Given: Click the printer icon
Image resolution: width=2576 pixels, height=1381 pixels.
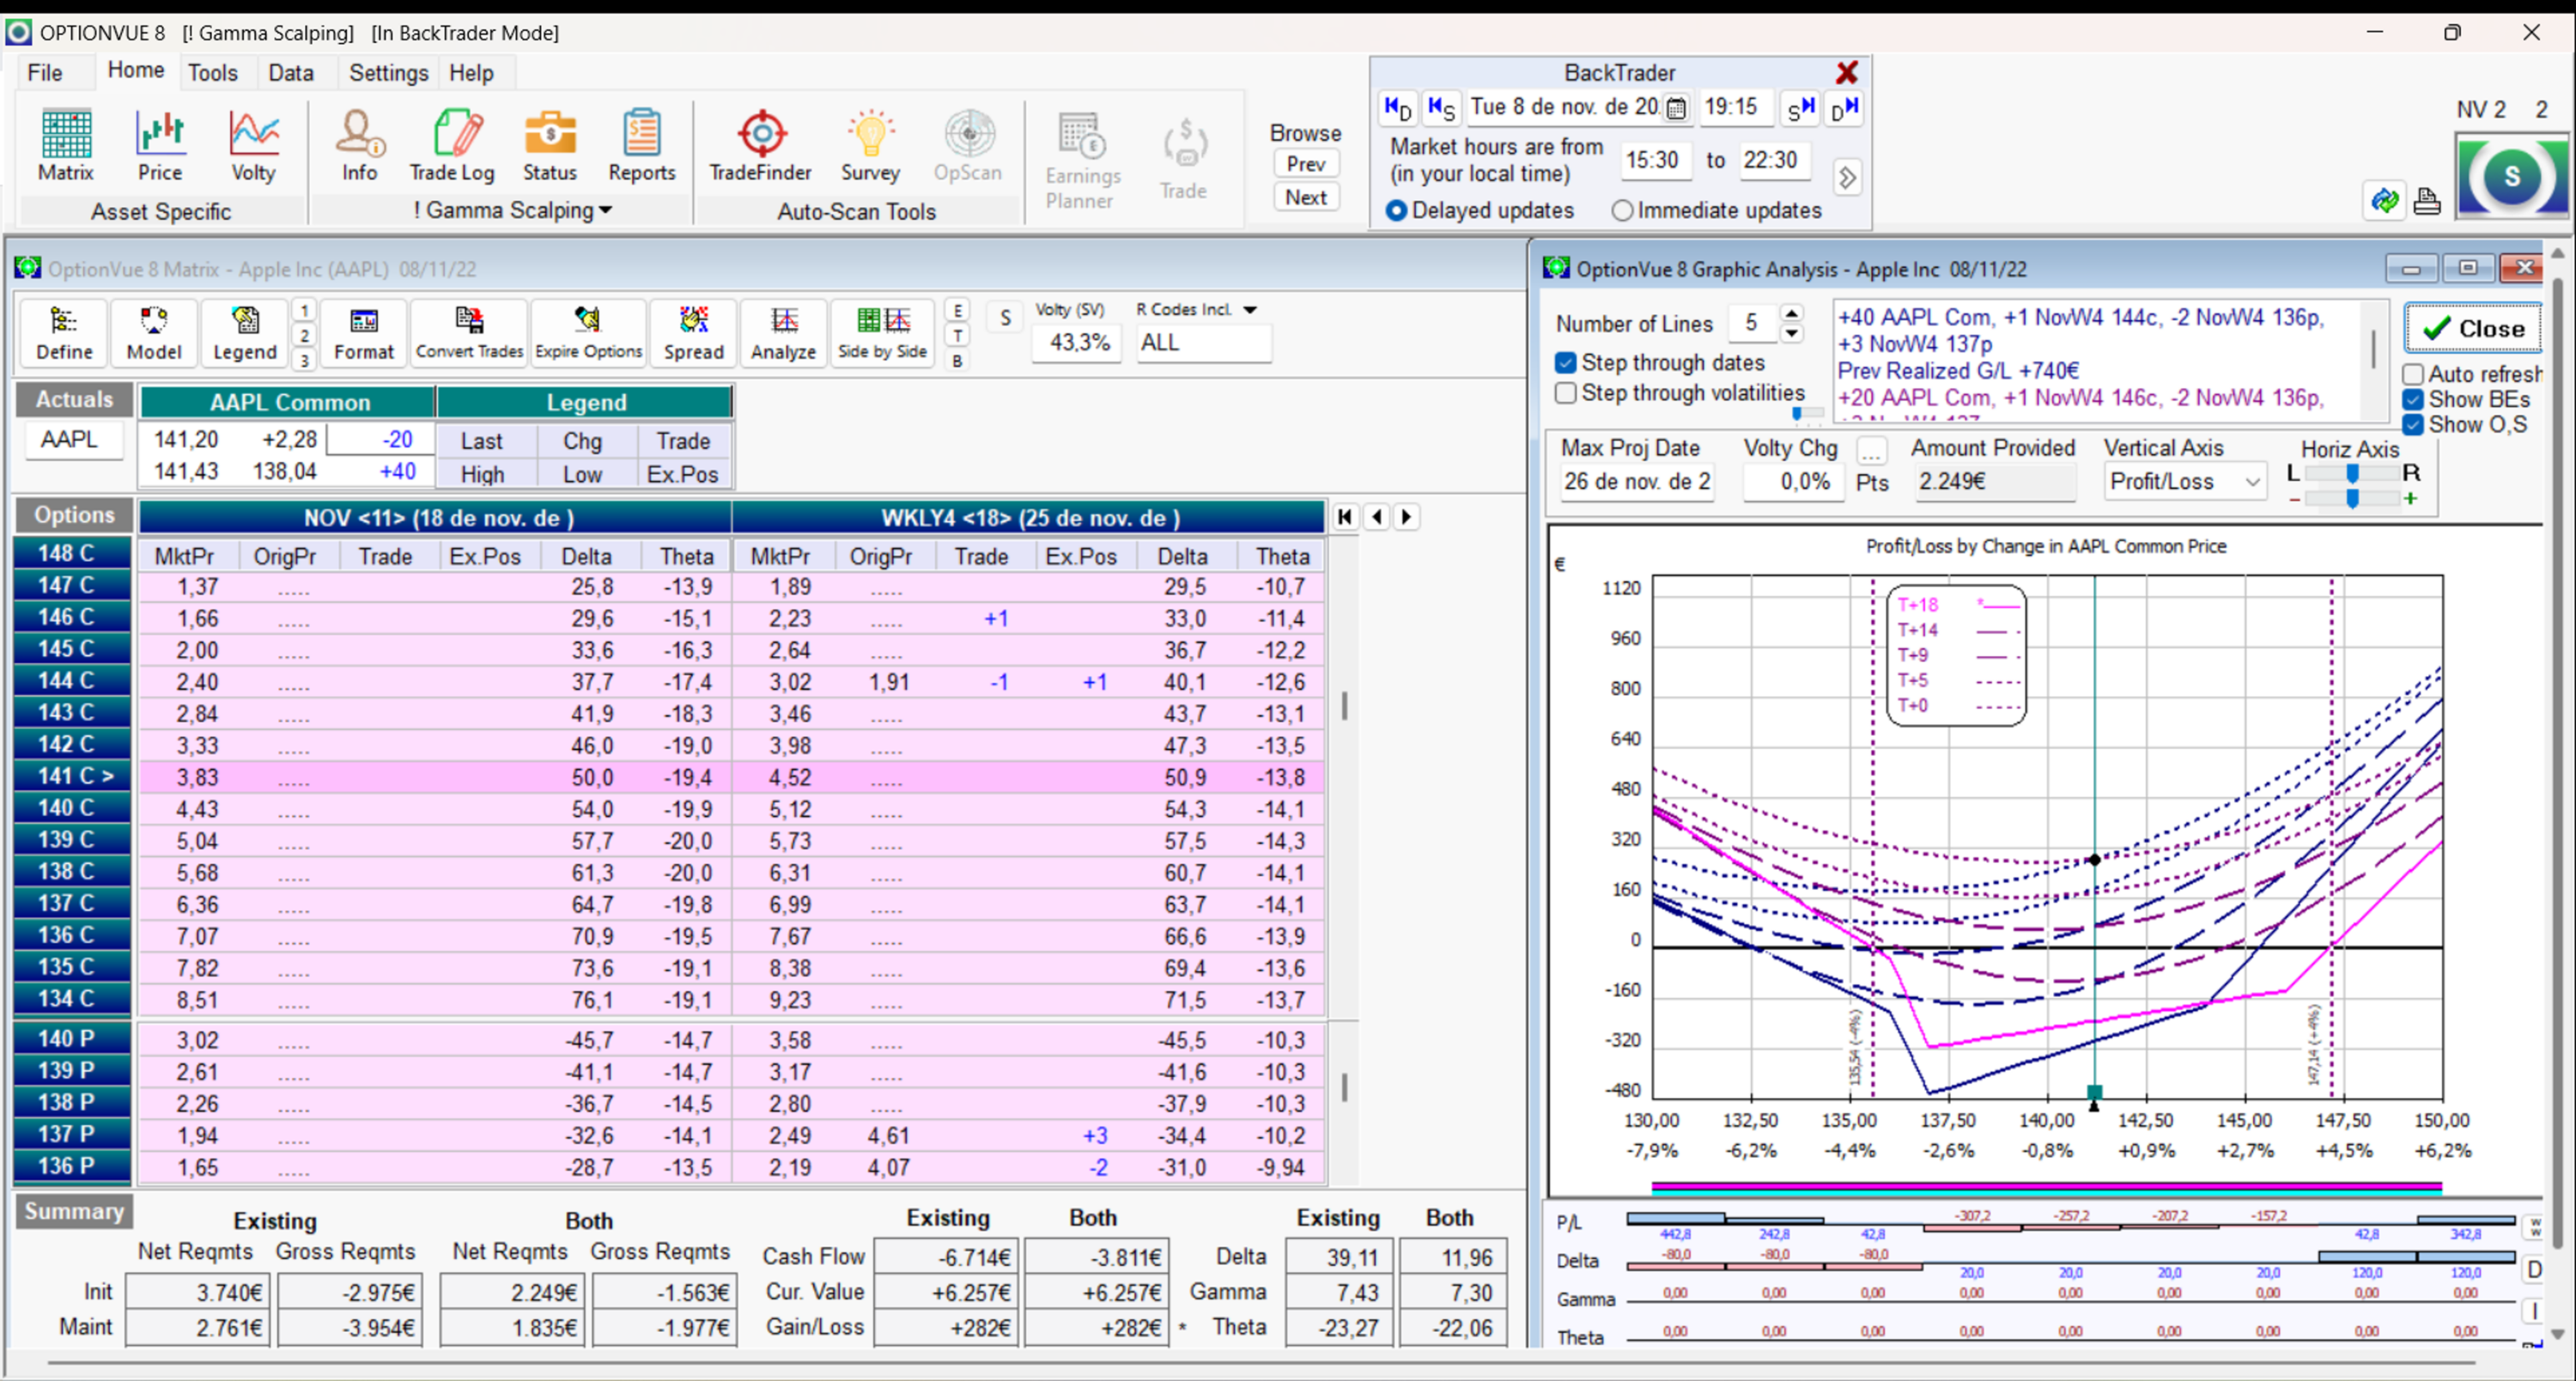Looking at the screenshot, I should (2427, 201).
